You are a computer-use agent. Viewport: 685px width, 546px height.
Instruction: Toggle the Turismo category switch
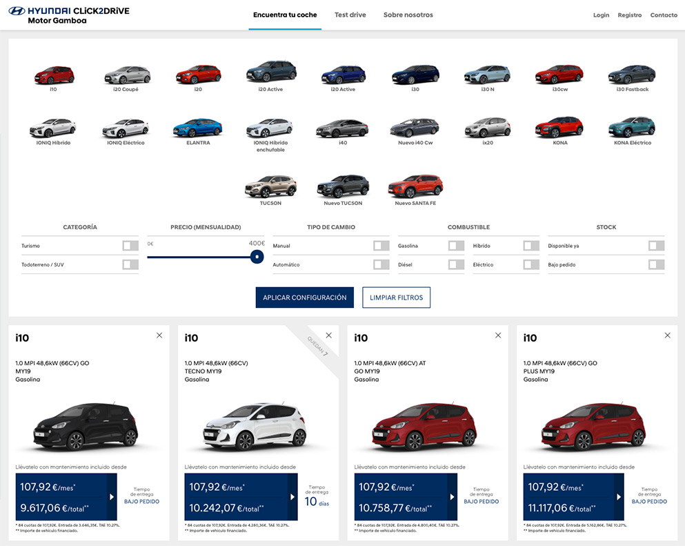[x=130, y=246]
